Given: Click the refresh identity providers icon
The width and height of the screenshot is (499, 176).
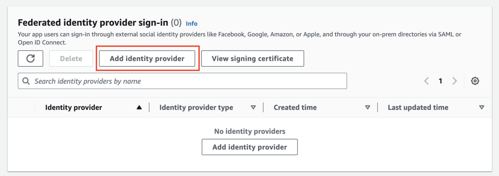Looking at the screenshot, I should tap(30, 59).
